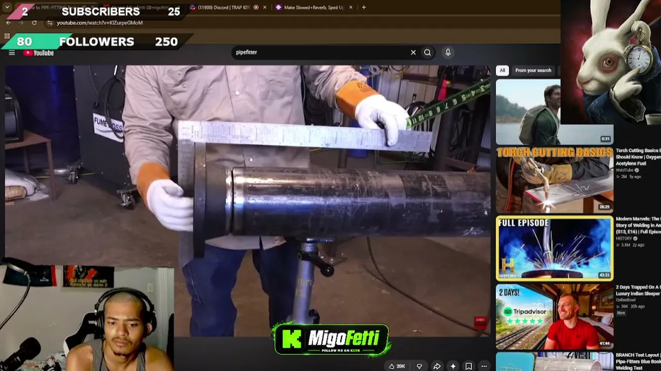
Task: Run search with the magnifier button
Action: click(428, 52)
